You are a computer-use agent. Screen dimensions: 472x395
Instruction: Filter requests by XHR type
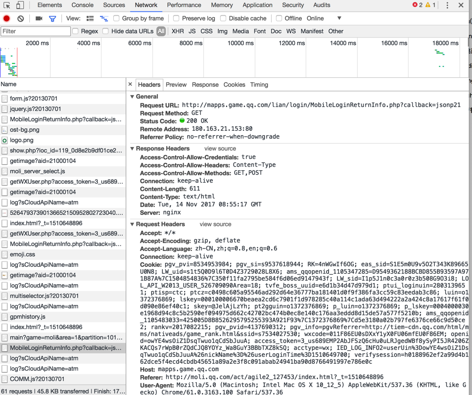point(178,31)
